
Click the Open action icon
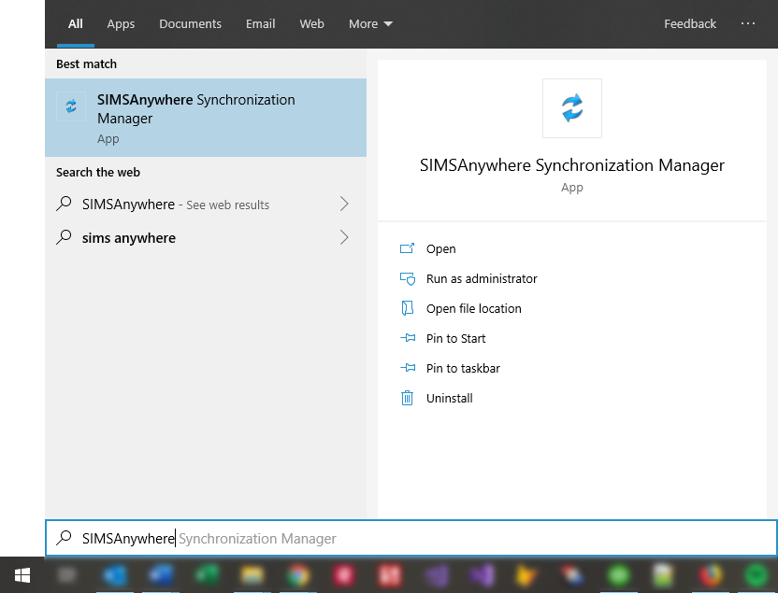[407, 248]
